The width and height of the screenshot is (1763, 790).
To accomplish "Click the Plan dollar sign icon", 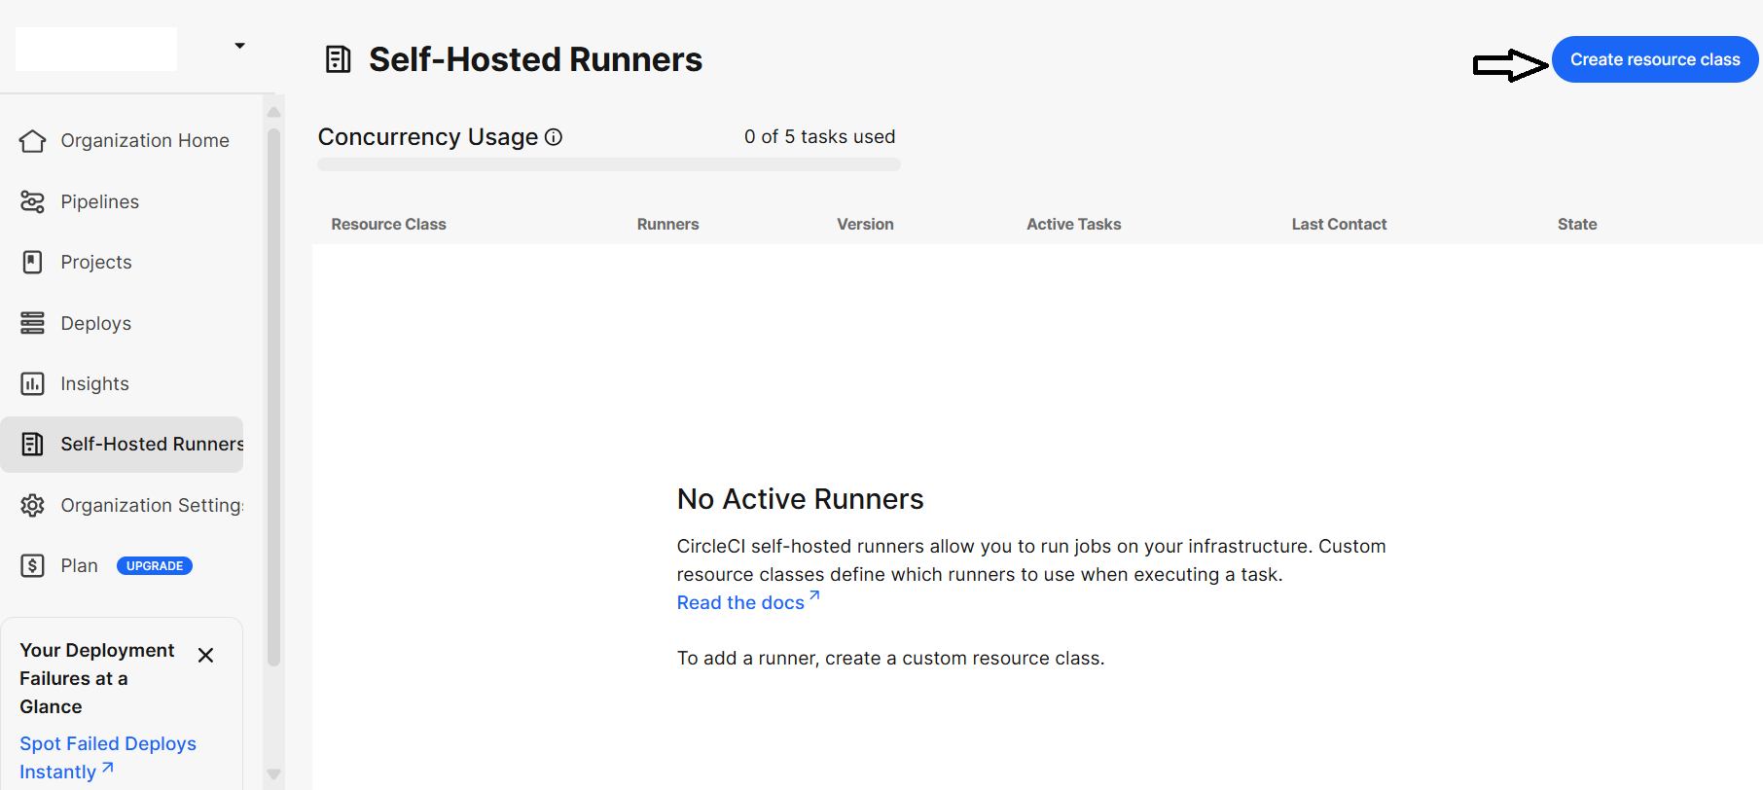I will [x=32, y=565].
